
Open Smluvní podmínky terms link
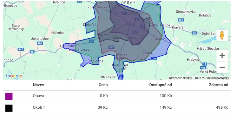pos(217,78)
